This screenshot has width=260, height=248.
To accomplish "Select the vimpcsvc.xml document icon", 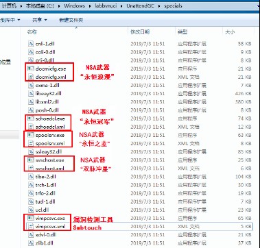I will click(31, 227).
